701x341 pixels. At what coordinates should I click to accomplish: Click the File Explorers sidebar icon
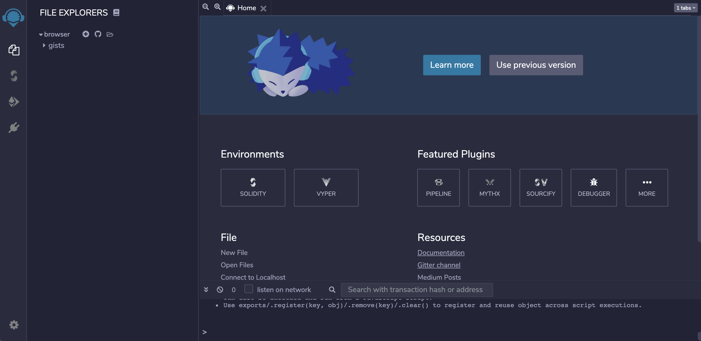tap(14, 50)
